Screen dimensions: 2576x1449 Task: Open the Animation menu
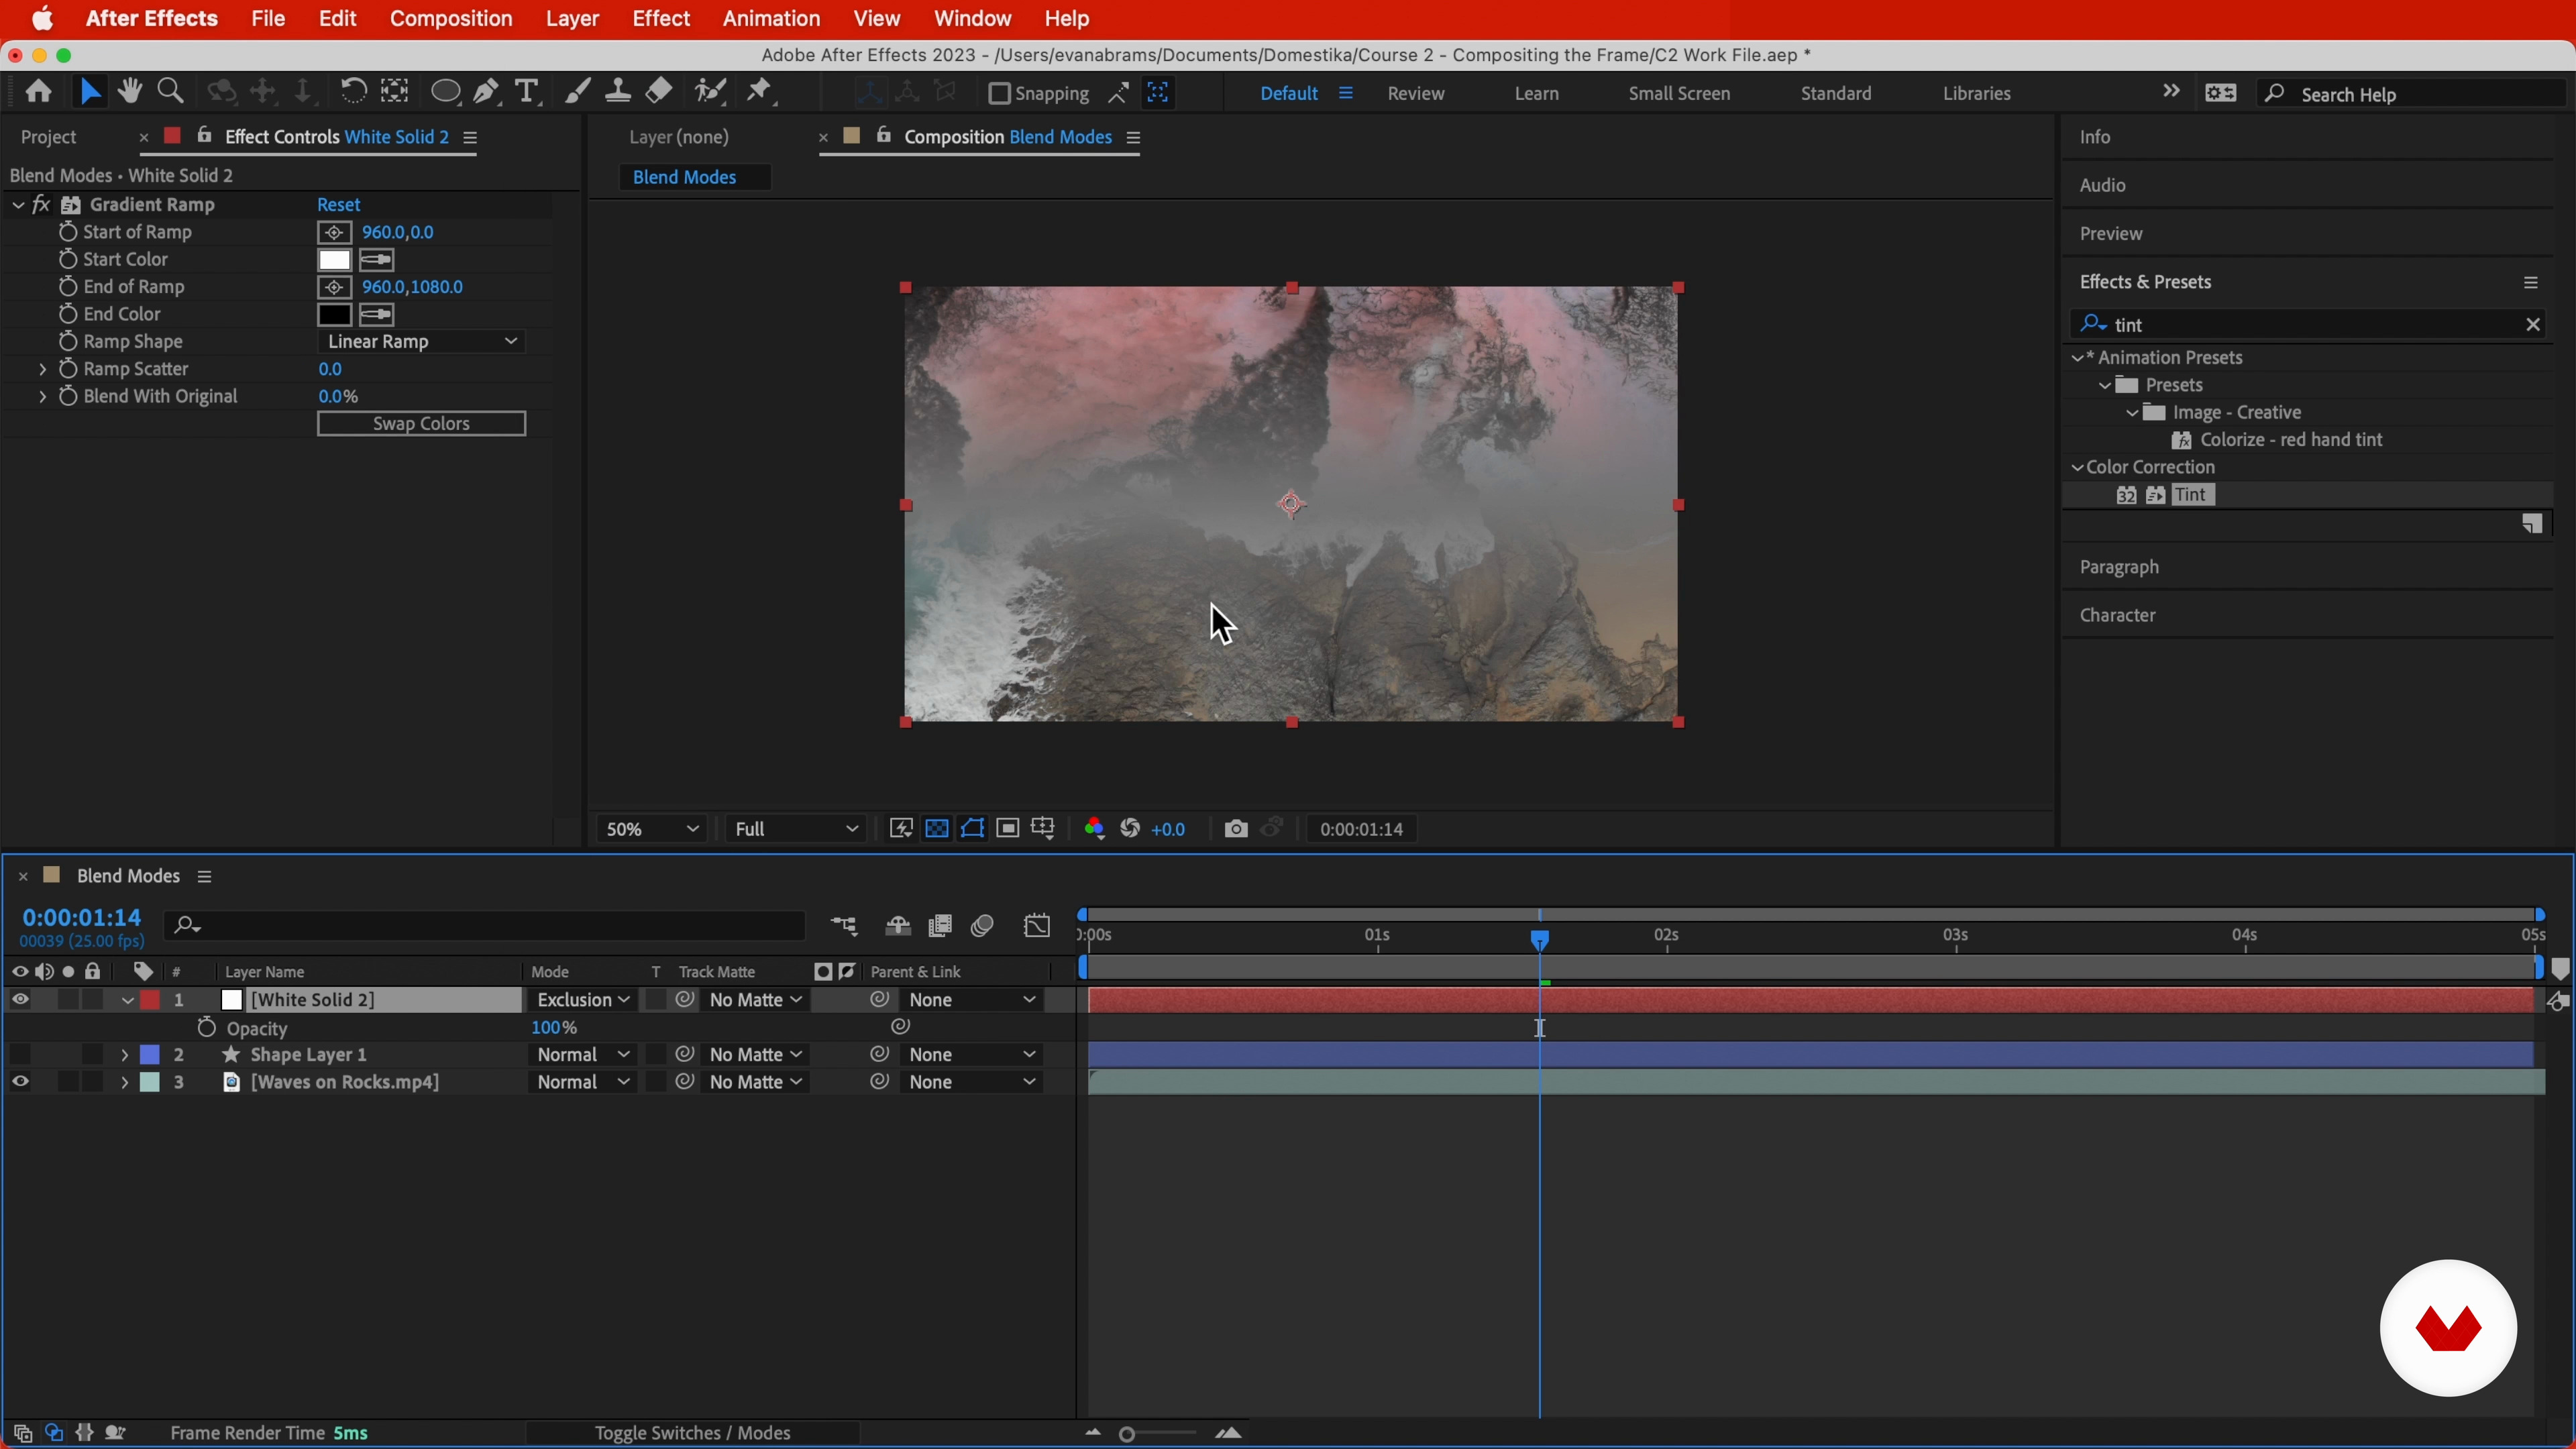click(x=770, y=19)
